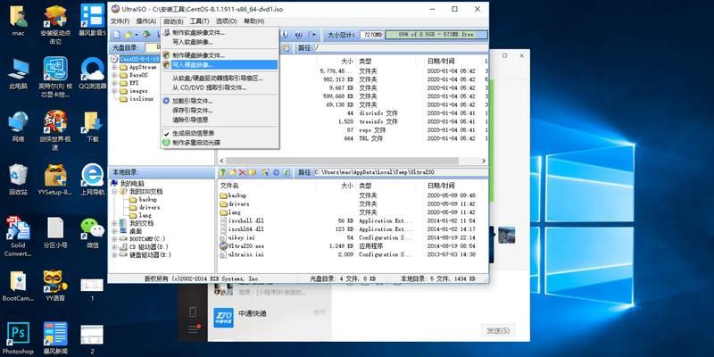Viewport: 714px width, 357px height.
Task: Click the 日期/时间 column header in local list
Action: [440, 186]
